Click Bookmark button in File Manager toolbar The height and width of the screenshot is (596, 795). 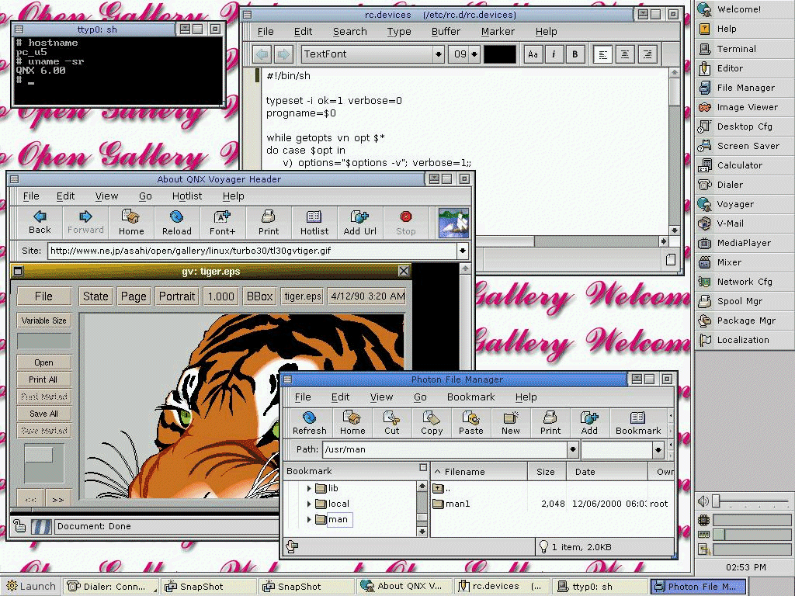638,423
